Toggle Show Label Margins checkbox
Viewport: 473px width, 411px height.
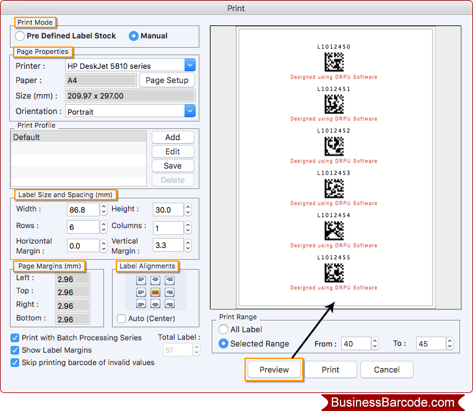coord(15,350)
